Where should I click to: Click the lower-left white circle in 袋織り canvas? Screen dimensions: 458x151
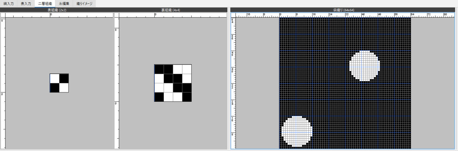[x=297, y=131]
